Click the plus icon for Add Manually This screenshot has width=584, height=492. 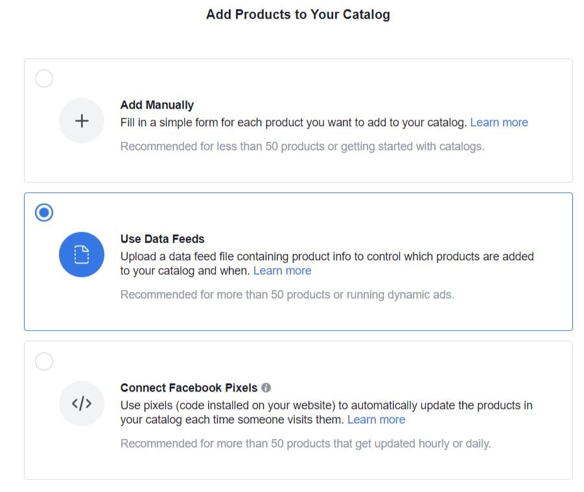click(82, 121)
